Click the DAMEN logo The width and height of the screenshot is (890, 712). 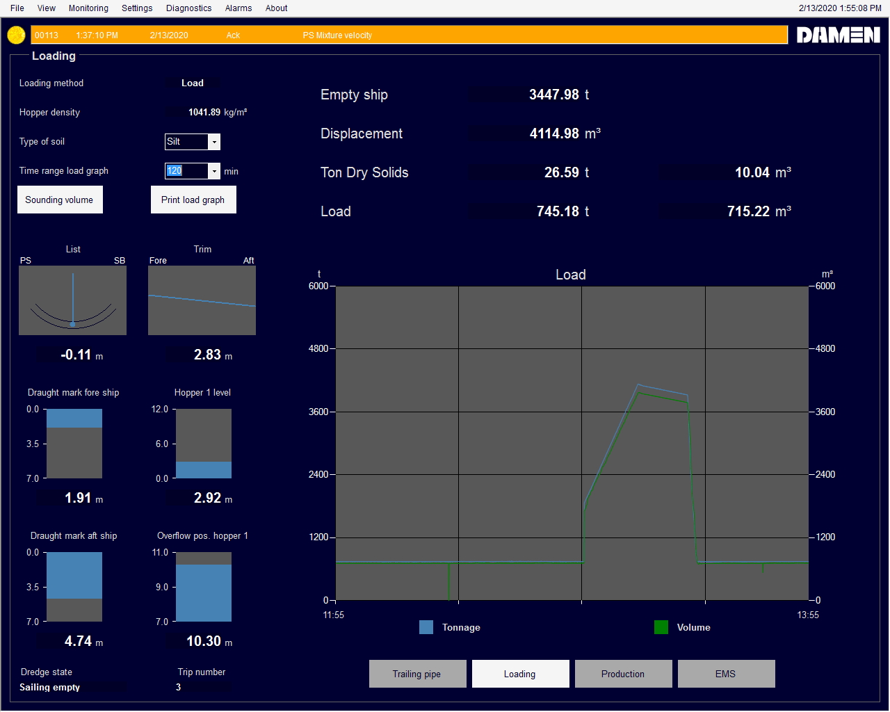click(838, 34)
